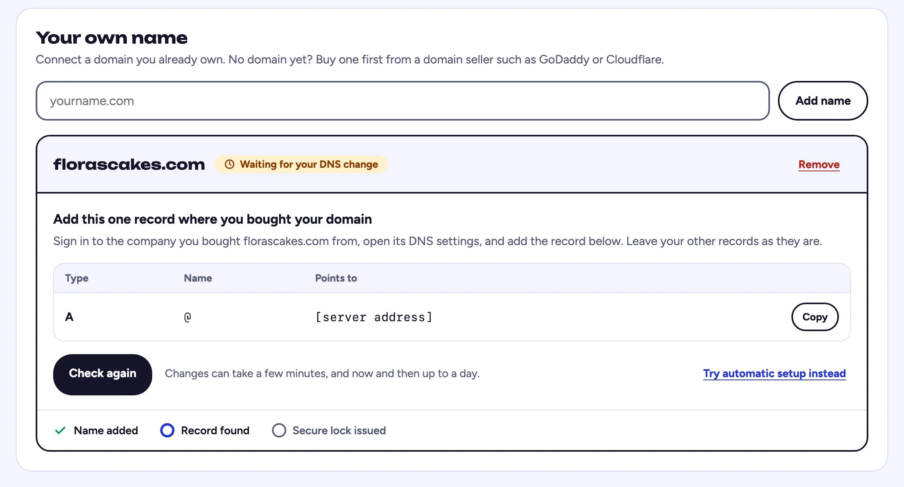Click the Type column header

[77, 278]
